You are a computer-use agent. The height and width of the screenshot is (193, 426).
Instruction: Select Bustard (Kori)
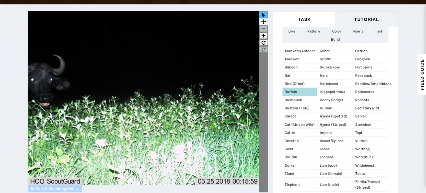300,108
